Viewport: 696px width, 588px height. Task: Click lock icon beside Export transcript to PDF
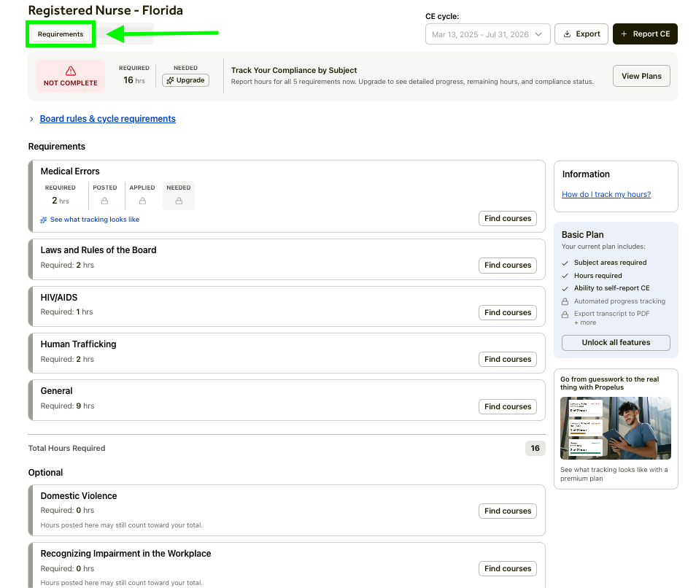click(x=565, y=314)
